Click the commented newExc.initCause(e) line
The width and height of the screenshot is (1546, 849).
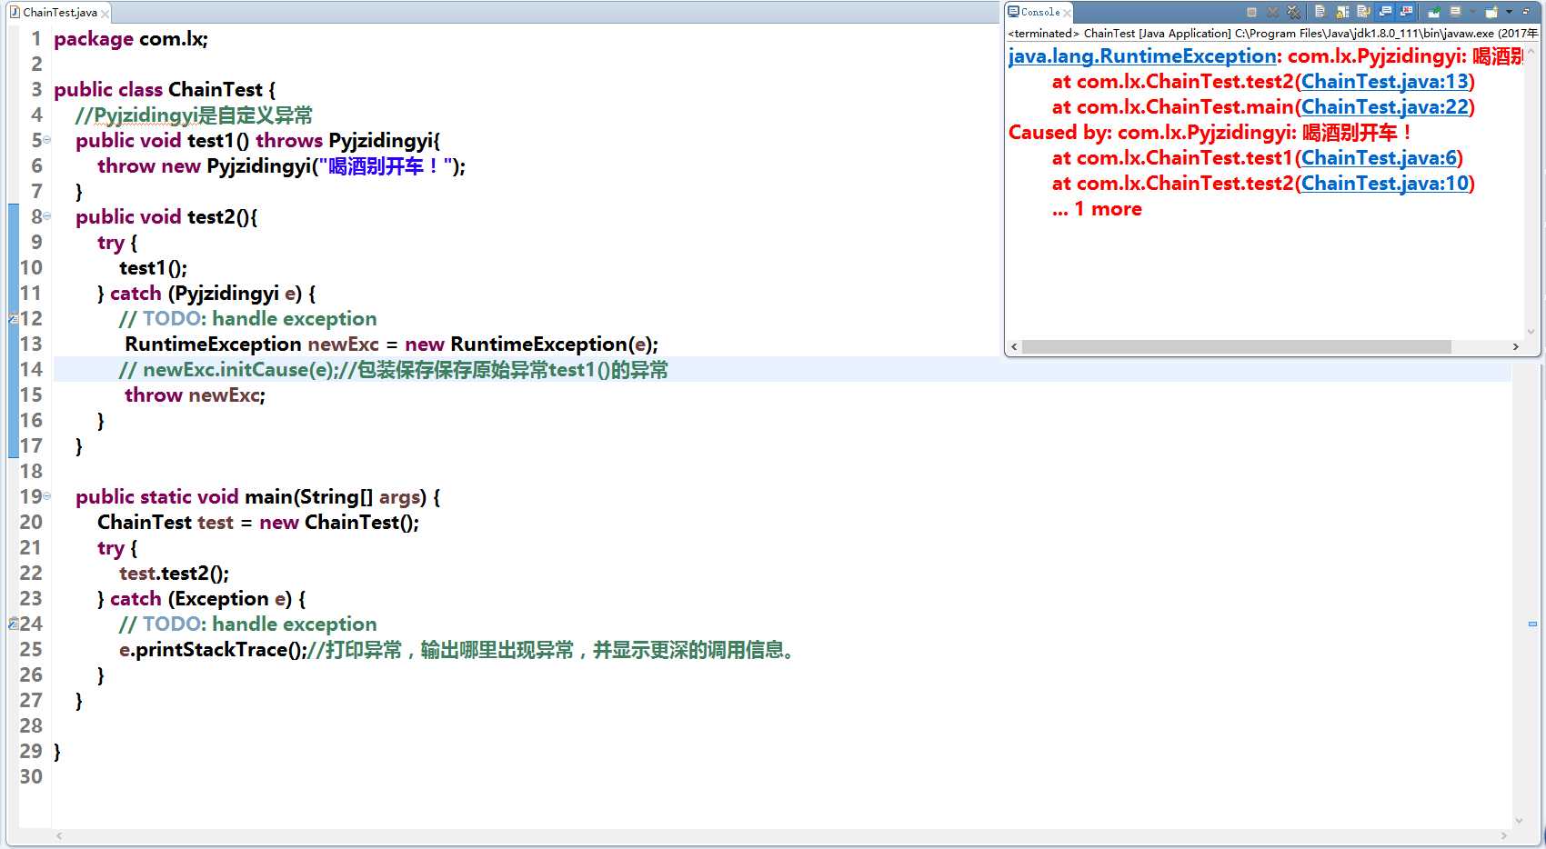click(x=393, y=370)
